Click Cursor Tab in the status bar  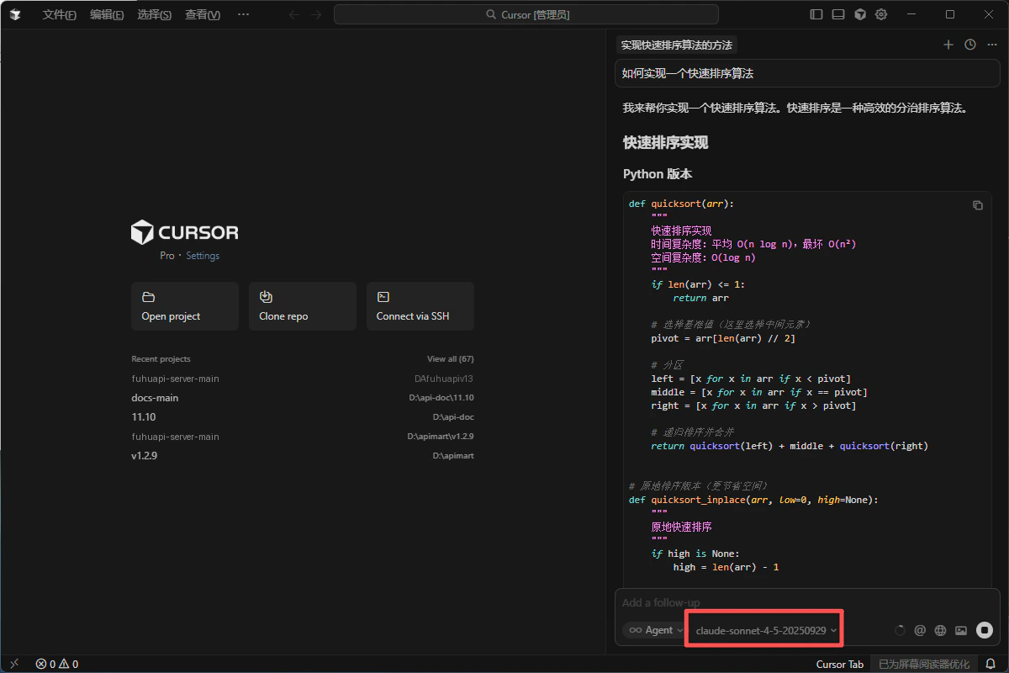(x=839, y=664)
